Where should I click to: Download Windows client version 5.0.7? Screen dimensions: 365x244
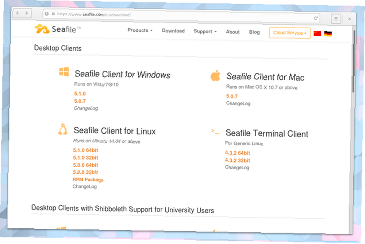[80, 101]
